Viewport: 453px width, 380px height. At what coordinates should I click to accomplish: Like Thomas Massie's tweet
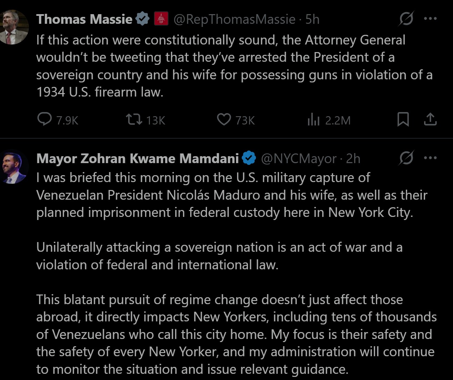tap(224, 120)
